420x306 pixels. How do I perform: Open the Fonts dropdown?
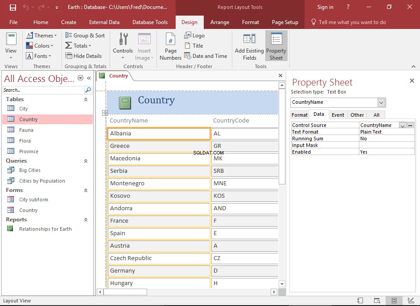(38, 56)
